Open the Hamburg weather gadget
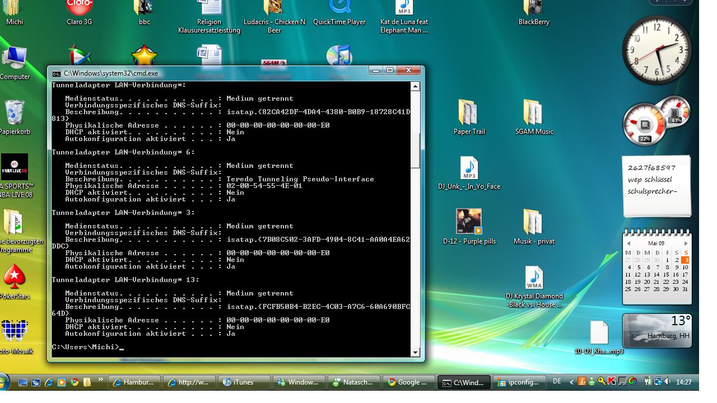Image resolution: width=717 pixels, height=403 pixels. 657,330
